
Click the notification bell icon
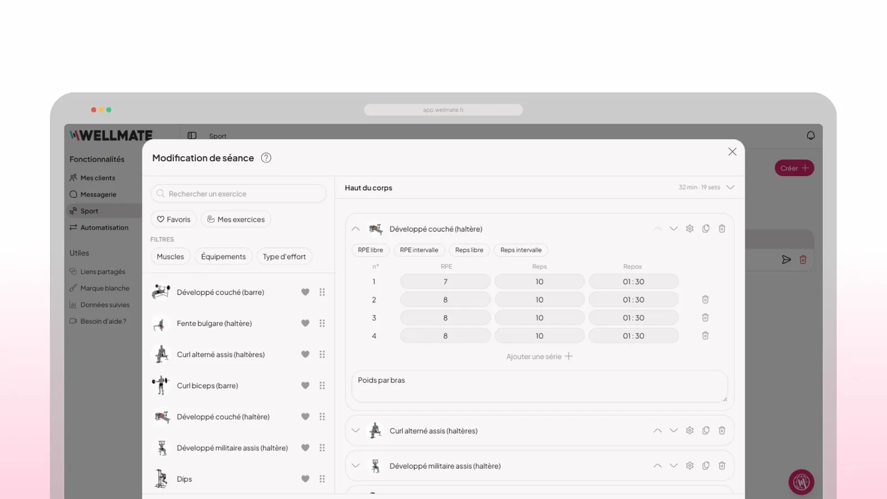[810, 136]
